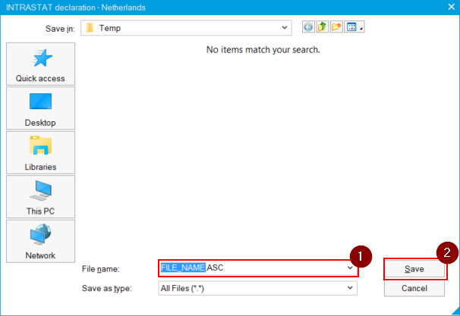Open the Save as type dropdown

pos(350,288)
